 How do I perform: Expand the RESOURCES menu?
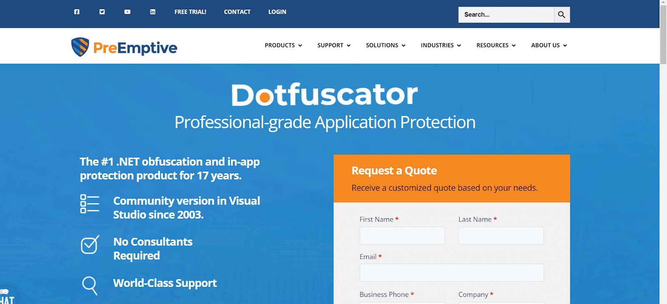click(496, 45)
